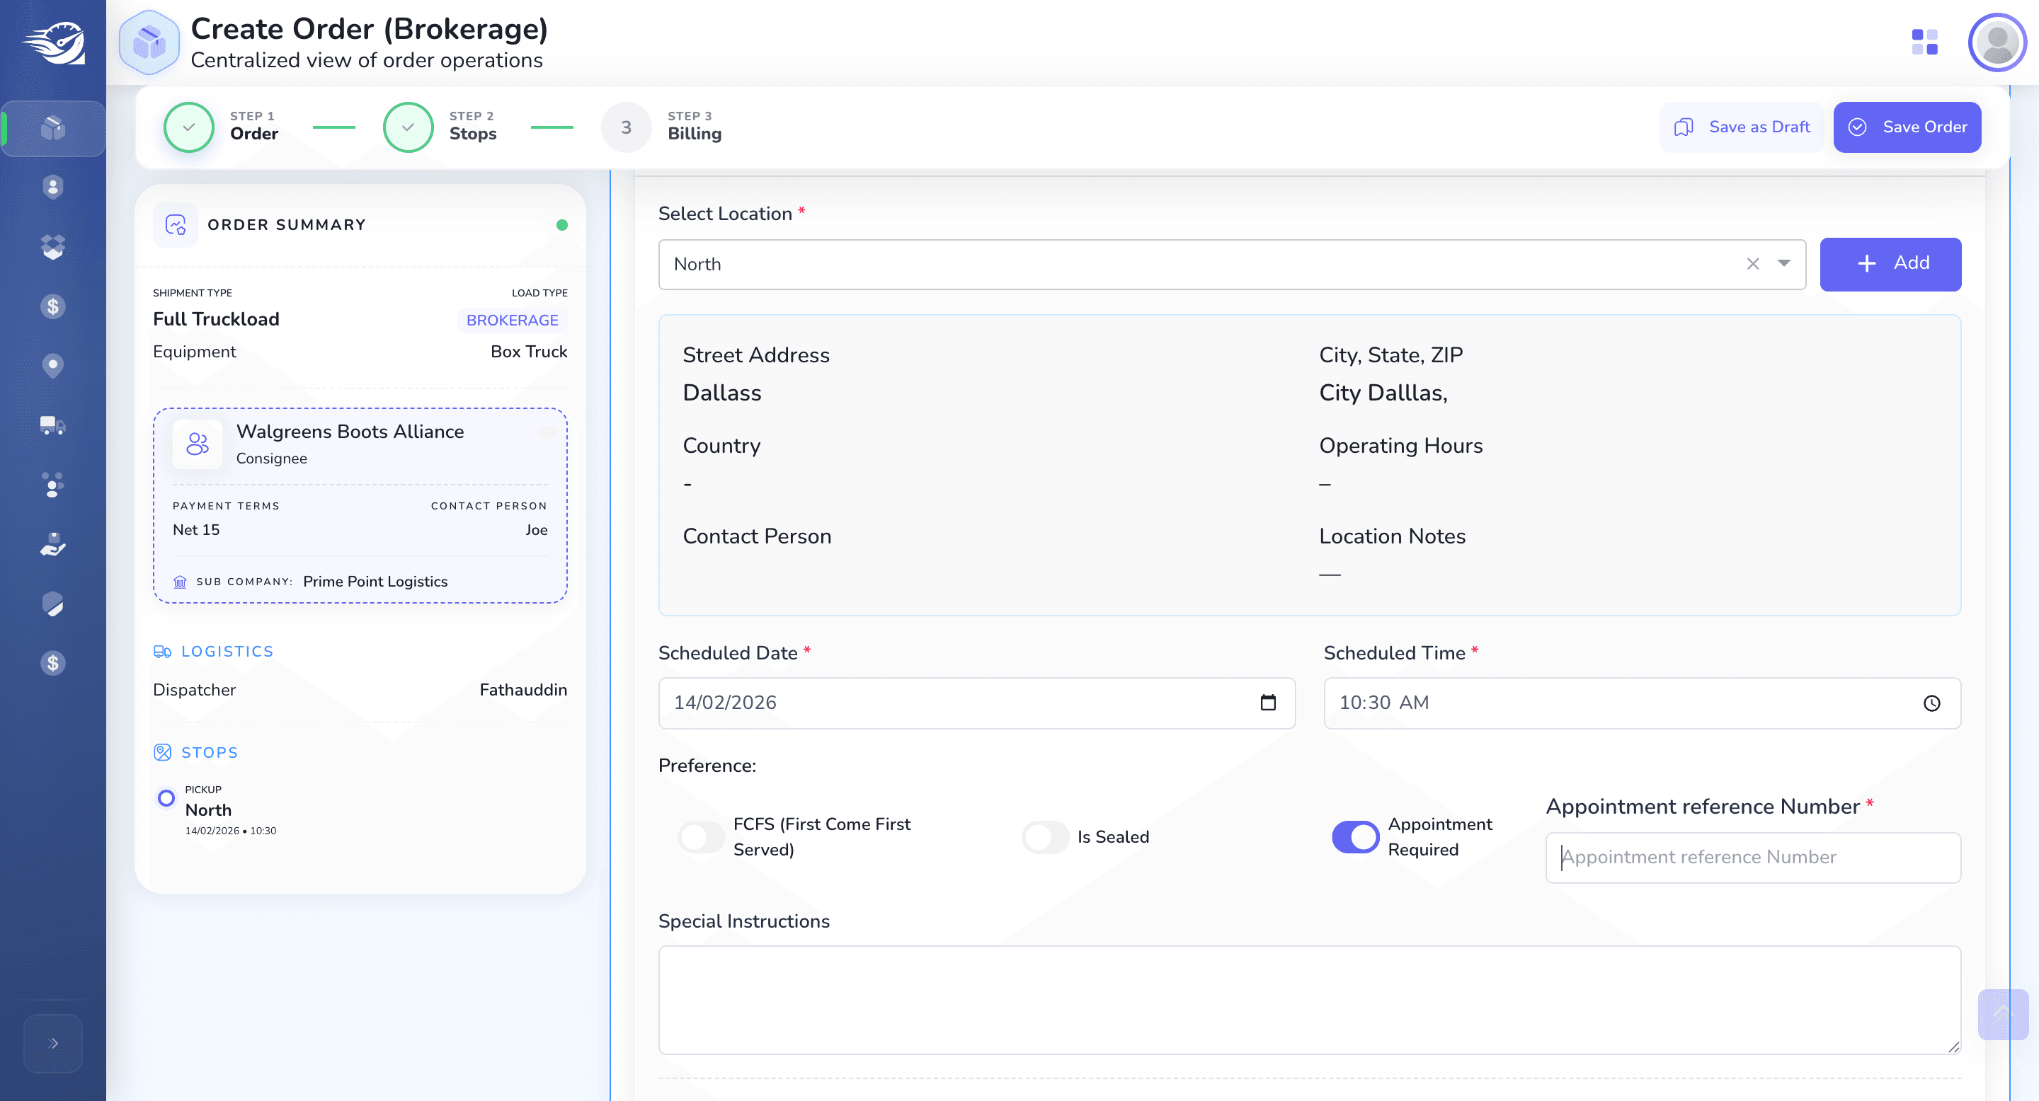
Task: Open the stacked boxes sidebar icon
Action: point(53,247)
